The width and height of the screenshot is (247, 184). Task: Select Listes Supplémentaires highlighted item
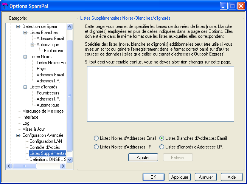[48, 153]
